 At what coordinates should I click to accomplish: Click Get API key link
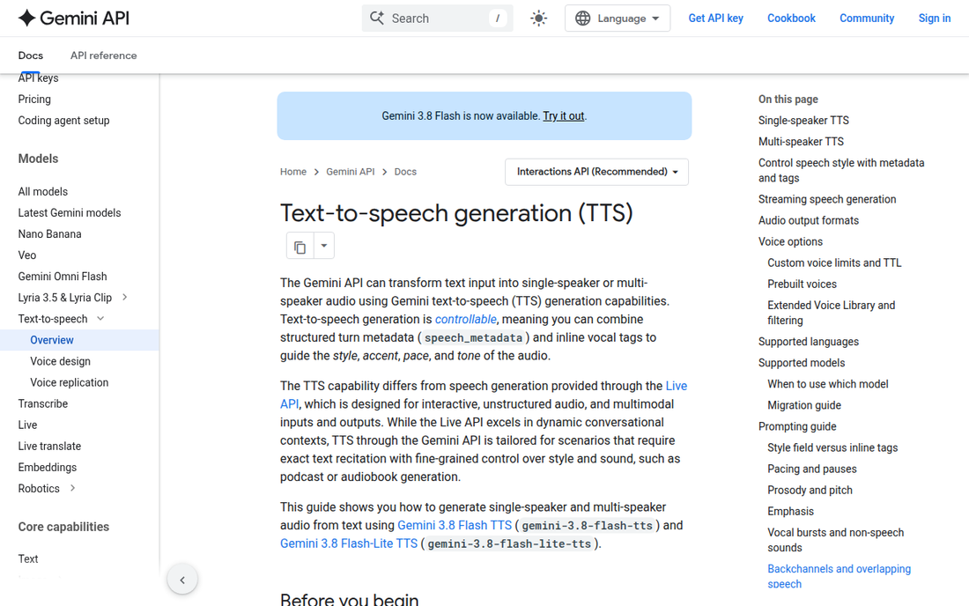point(715,18)
